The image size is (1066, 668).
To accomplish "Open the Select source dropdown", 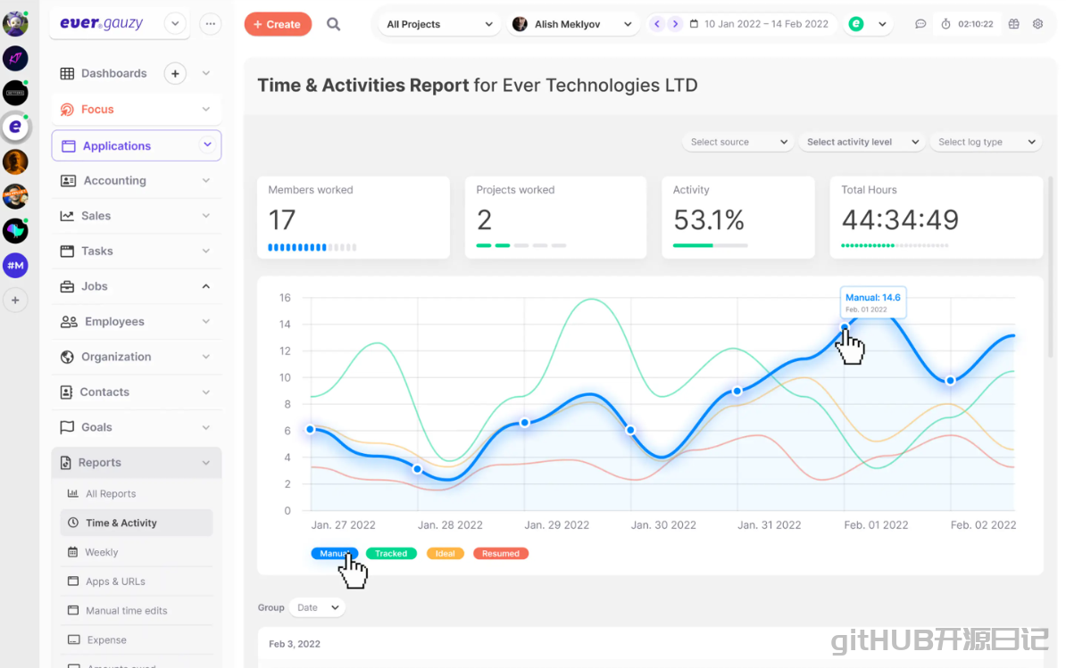I will click(737, 142).
